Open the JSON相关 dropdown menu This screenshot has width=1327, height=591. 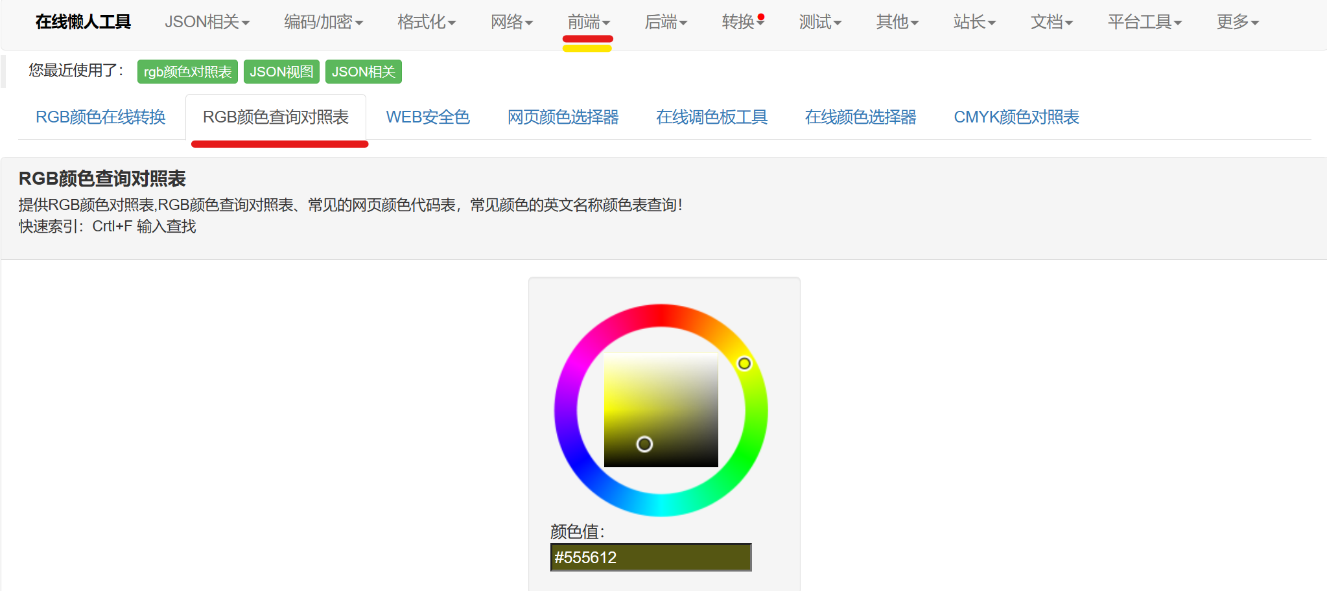[207, 22]
